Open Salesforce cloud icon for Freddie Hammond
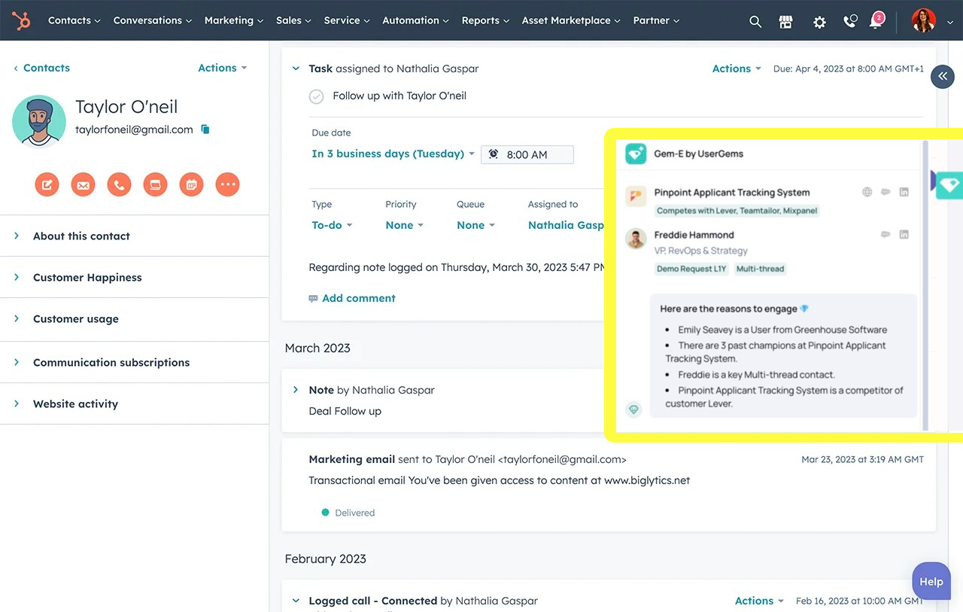The image size is (963, 612). [x=886, y=234]
